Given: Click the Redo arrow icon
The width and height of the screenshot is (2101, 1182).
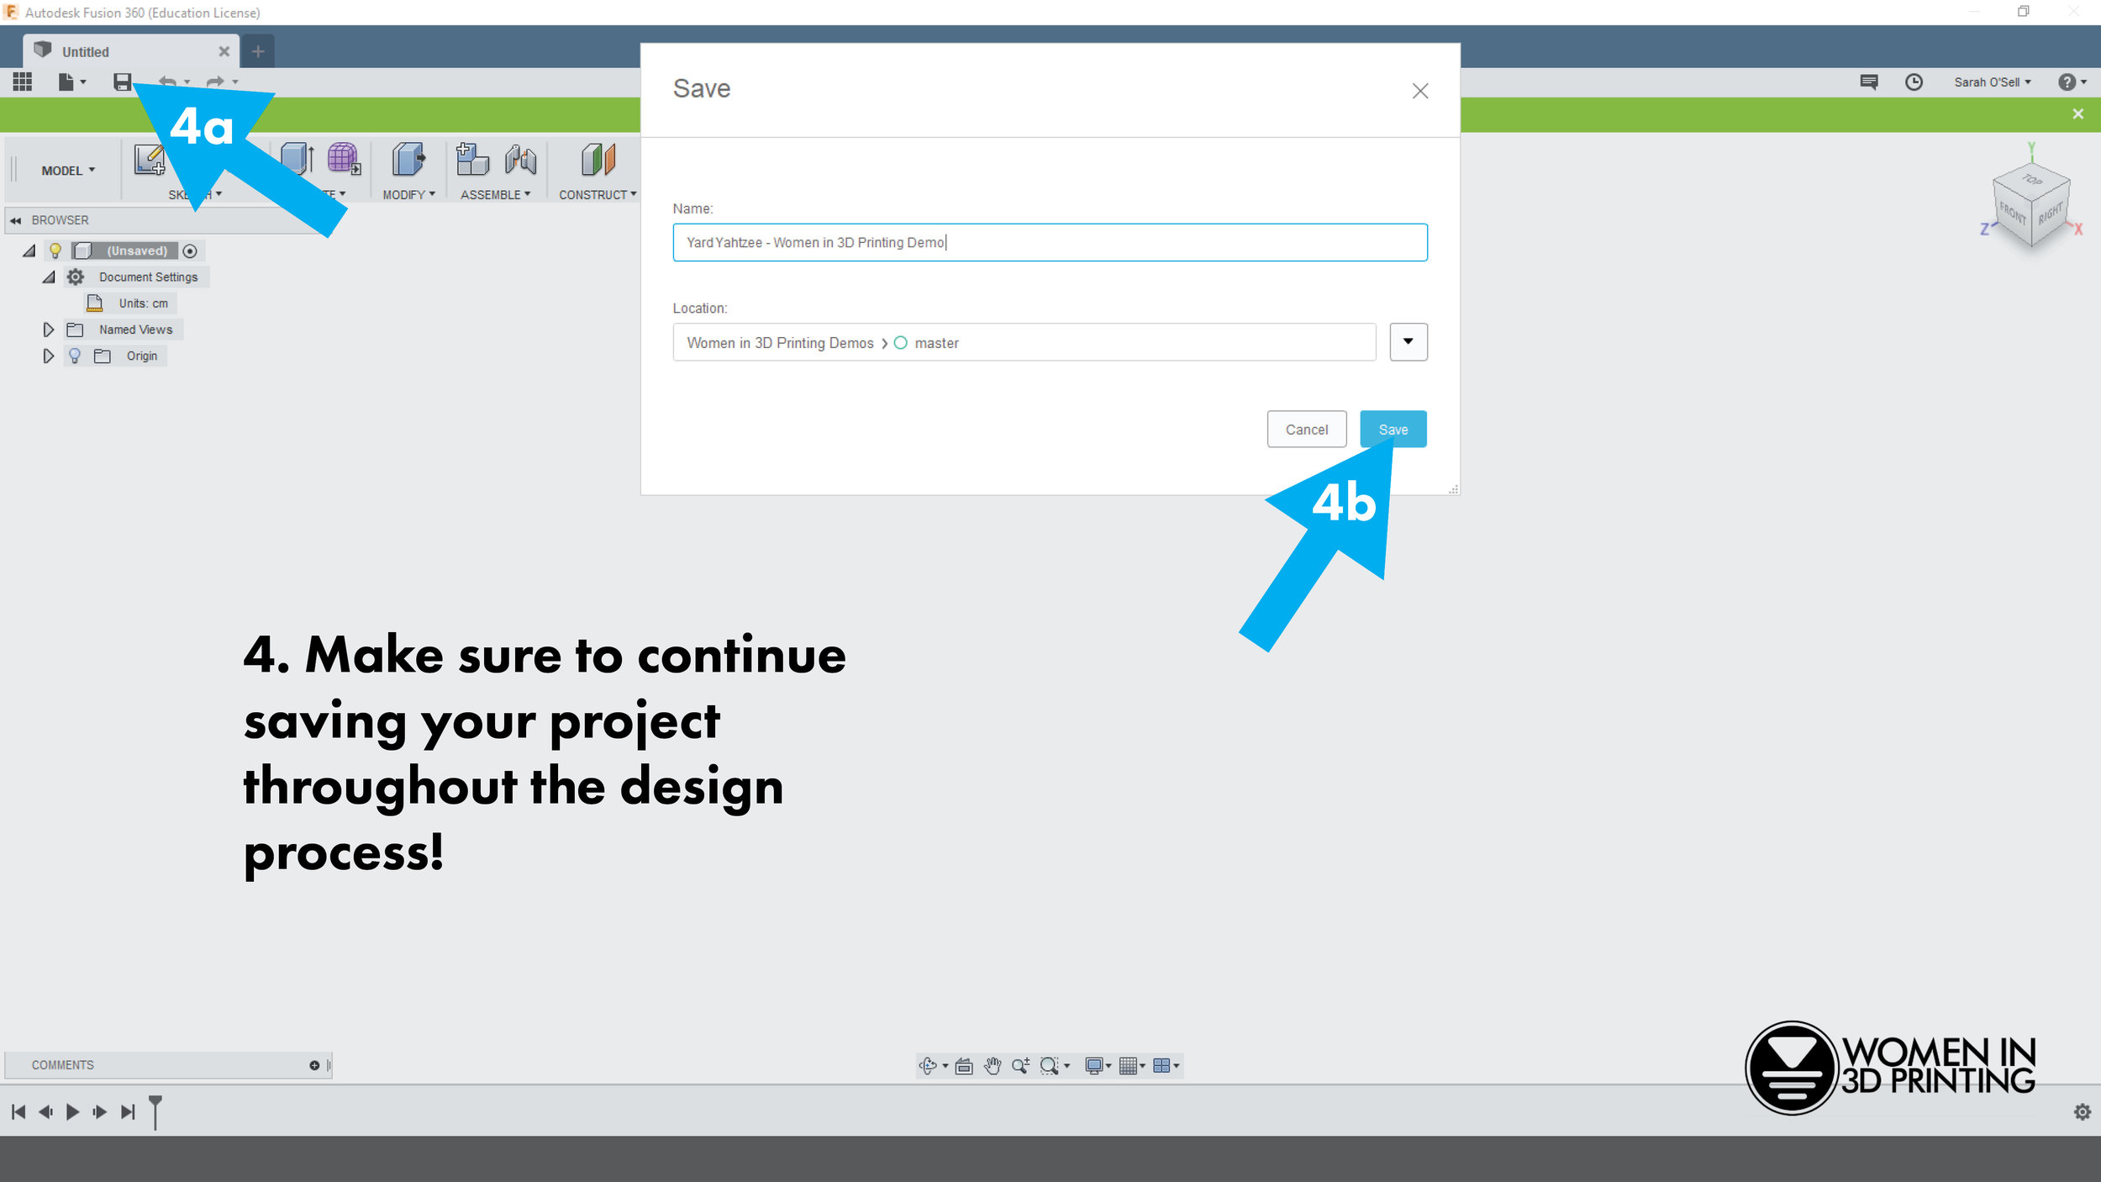Looking at the screenshot, I should [216, 82].
